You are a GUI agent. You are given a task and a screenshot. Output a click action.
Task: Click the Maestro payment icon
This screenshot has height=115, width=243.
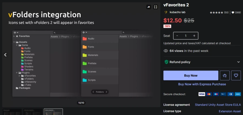[216, 94]
